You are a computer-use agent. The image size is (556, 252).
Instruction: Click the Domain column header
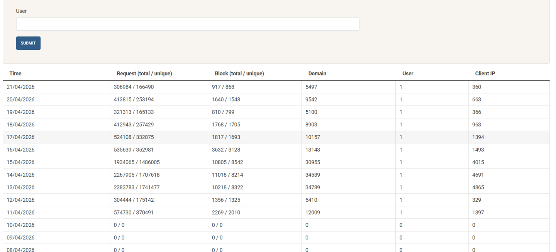pyautogui.click(x=317, y=73)
